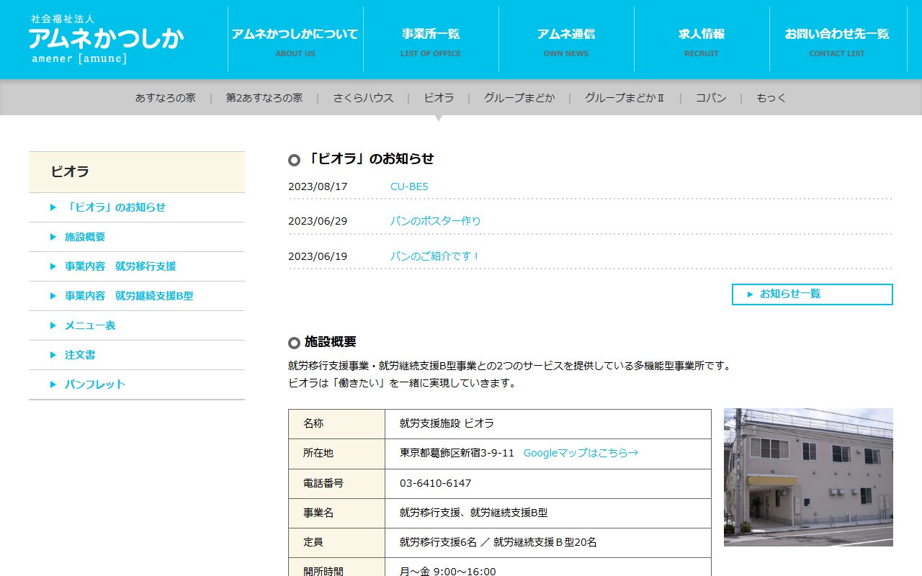The width and height of the screenshot is (922, 576).
Task: Click the アムネかつしか site logo
Action: coord(107,39)
